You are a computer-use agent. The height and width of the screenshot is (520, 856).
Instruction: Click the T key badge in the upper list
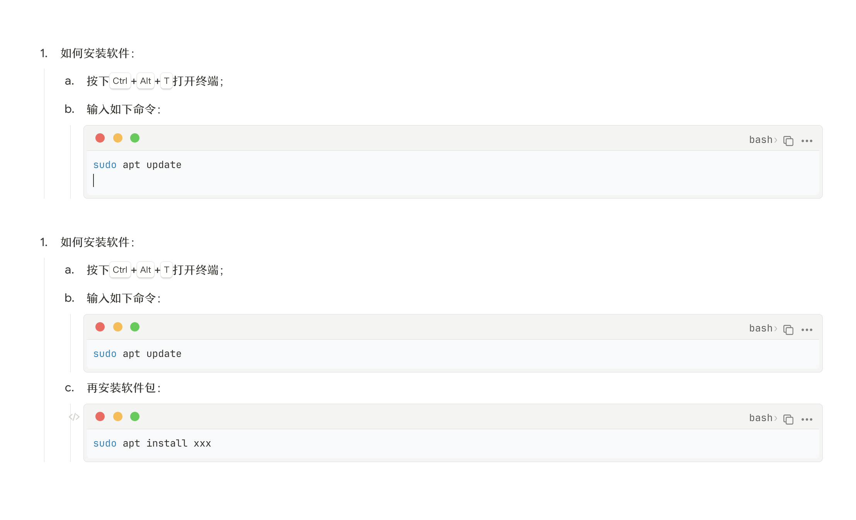[x=166, y=81]
